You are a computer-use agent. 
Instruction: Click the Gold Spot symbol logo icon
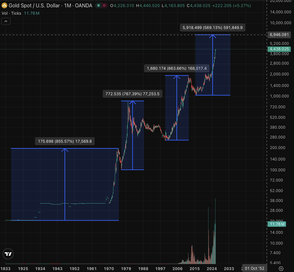click(x=4, y=5)
